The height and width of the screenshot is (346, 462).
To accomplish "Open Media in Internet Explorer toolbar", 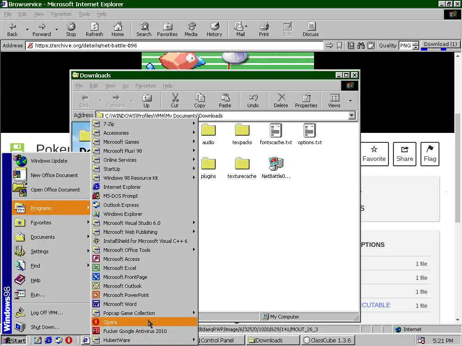I will 191,29.
